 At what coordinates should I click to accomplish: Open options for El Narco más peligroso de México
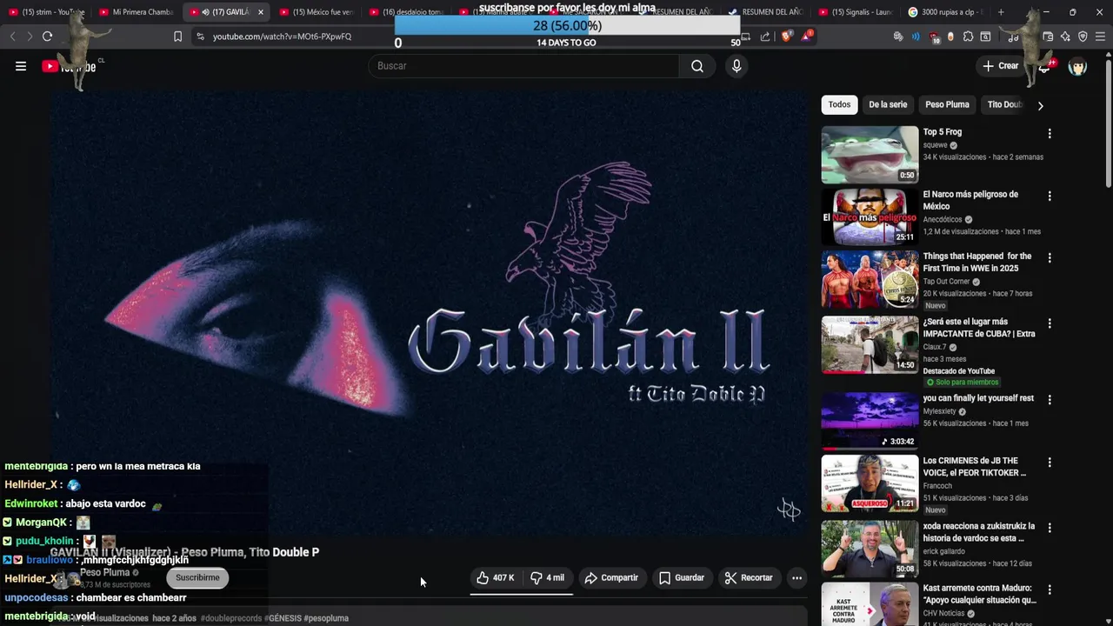(x=1050, y=196)
